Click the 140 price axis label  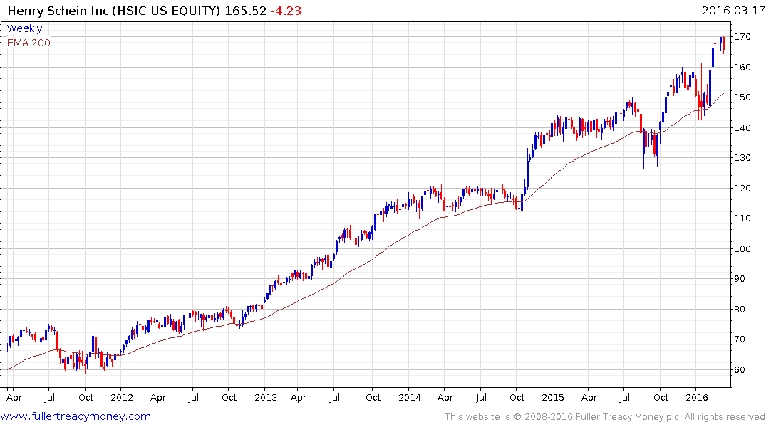click(742, 128)
